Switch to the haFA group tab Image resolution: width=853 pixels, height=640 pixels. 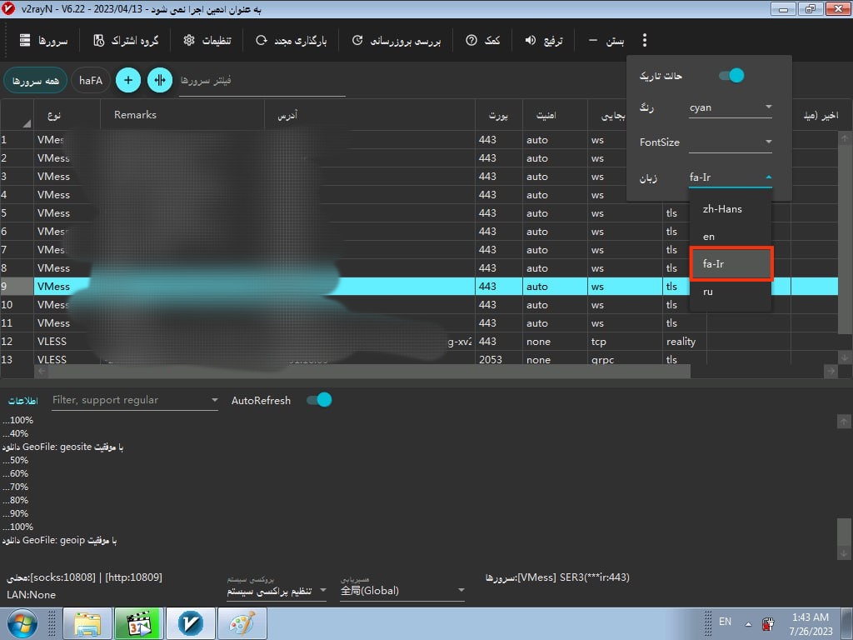point(89,80)
